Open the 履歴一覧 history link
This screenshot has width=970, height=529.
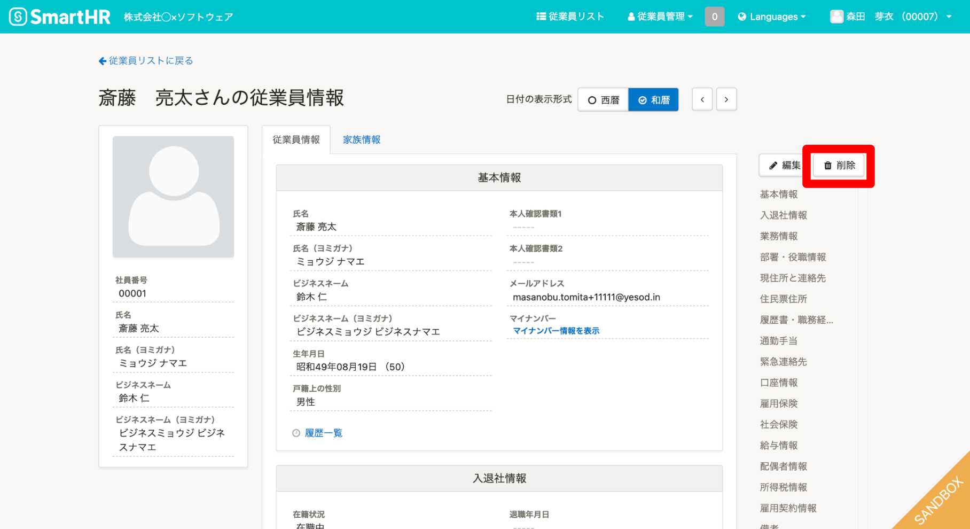pos(323,433)
